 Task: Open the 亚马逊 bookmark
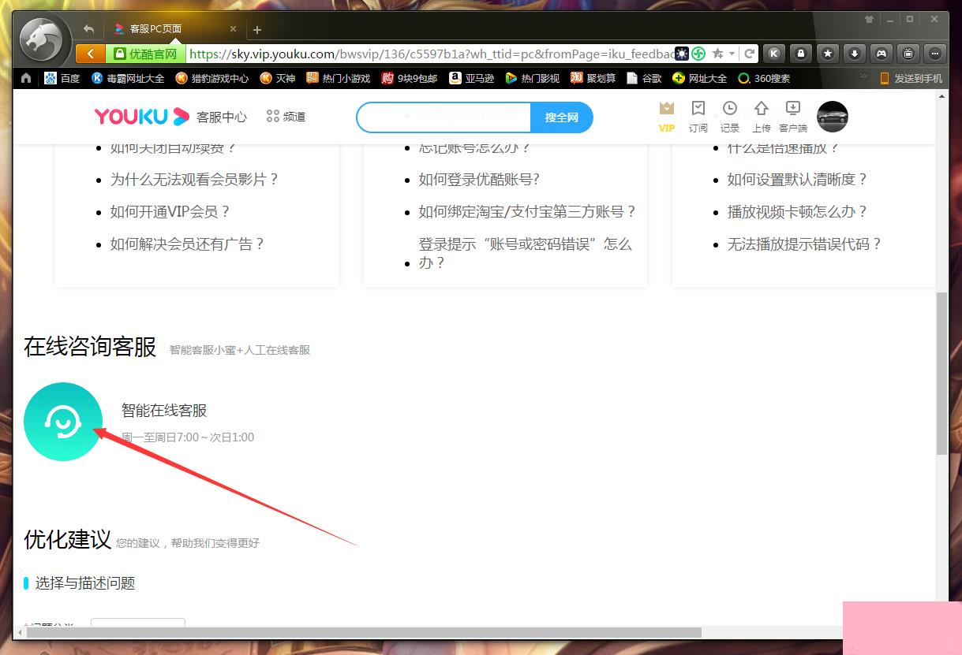[x=472, y=78]
